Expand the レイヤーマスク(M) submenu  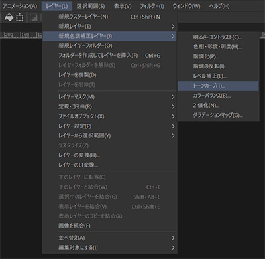(x=109, y=97)
